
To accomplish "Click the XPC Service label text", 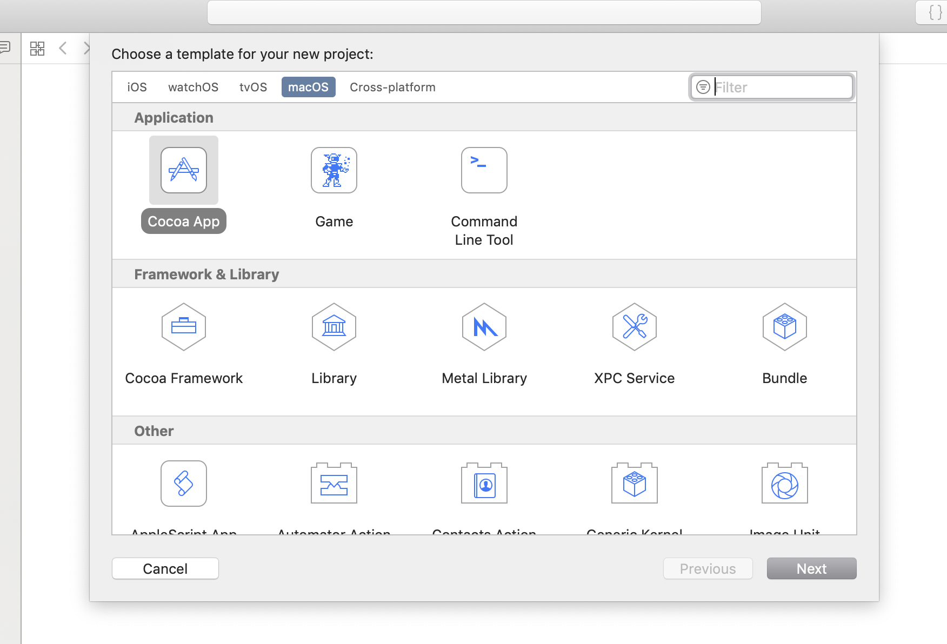I will pos(635,378).
